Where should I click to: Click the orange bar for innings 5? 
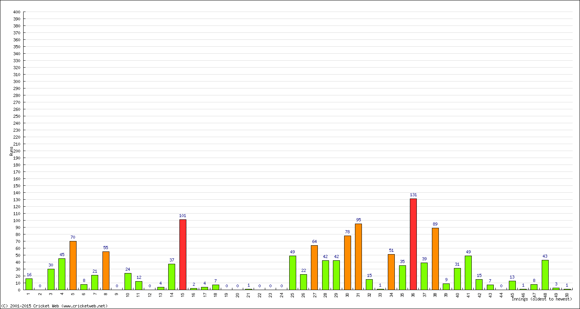[73, 265]
